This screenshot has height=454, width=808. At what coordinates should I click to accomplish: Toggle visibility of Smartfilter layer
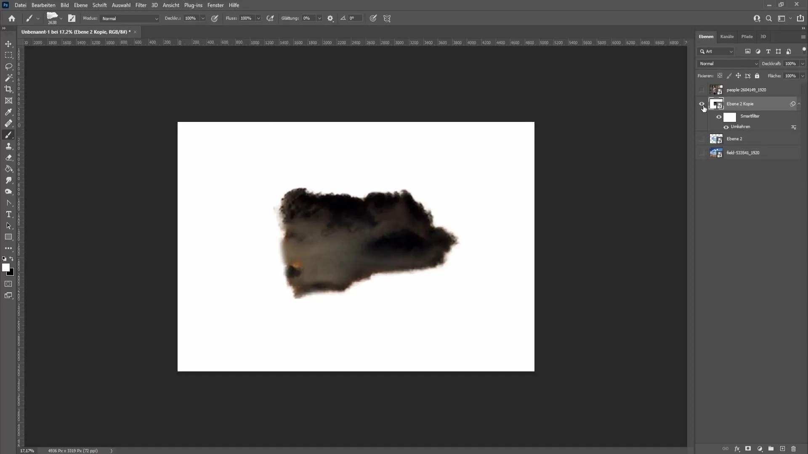pos(720,116)
